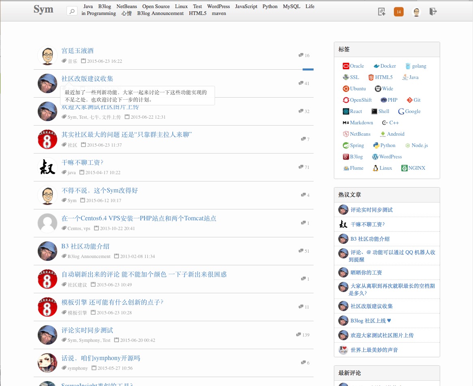Screen dimensions: 473x386
Task: Open article 模板引擎 还可能有什么创新的点子?
Action: pos(112,302)
